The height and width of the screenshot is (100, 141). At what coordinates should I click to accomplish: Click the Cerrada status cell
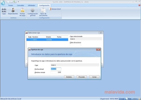tap(49, 40)
